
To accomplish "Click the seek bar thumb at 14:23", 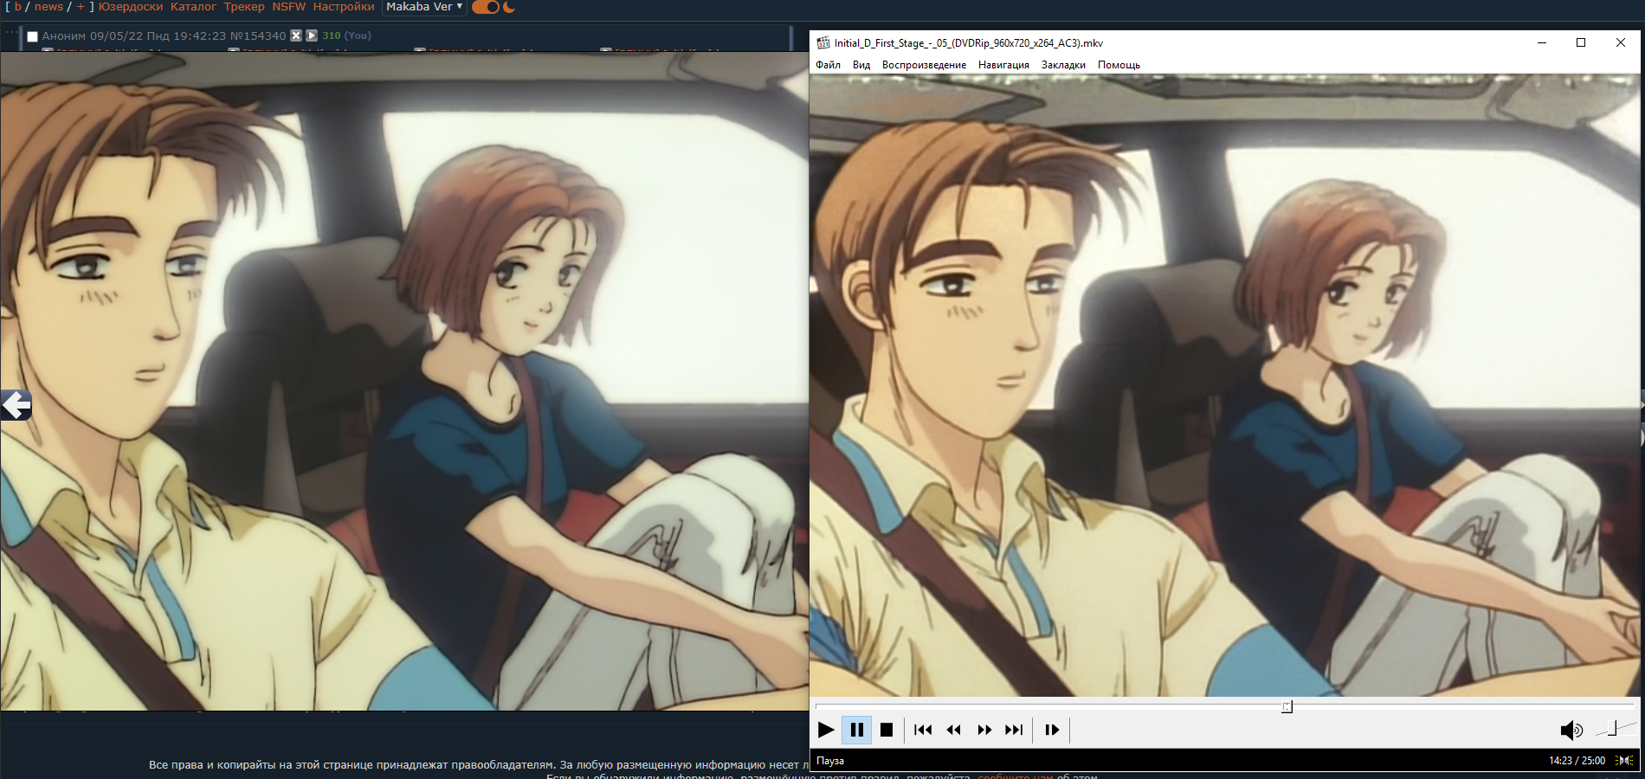I will point(1287,707).
